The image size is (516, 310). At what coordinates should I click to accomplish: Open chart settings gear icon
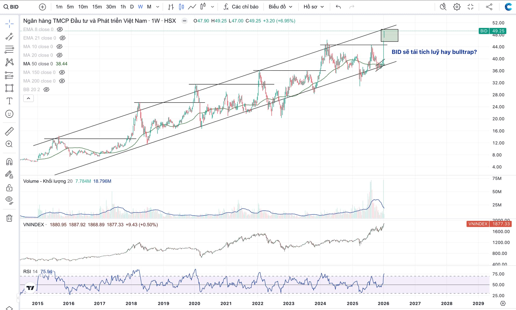click(x=457, y=7)
